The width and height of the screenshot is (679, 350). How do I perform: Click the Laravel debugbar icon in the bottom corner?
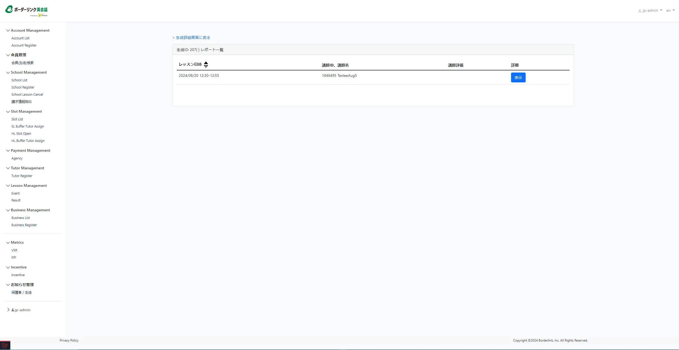[5, 345]
